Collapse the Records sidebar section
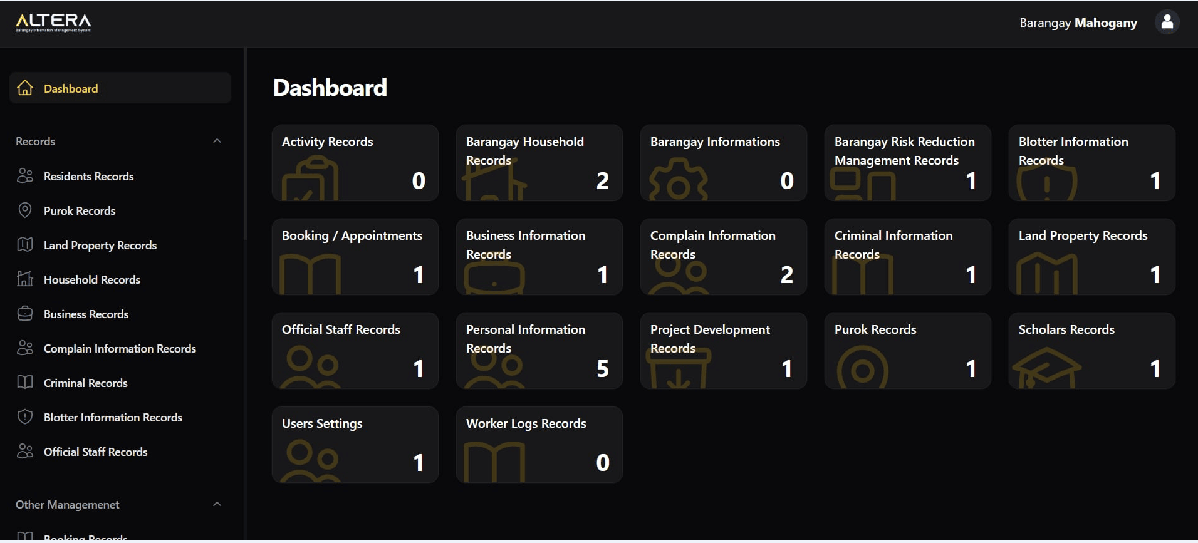Image resolution: width=1198 pixels, height=543 pixels. pos(217,141)
